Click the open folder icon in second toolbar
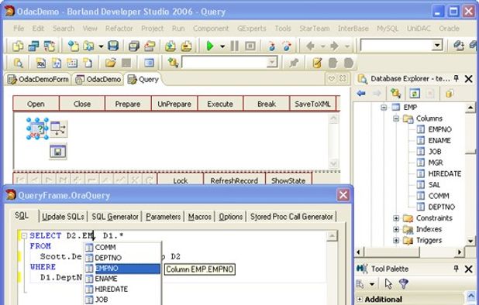Viewport: 479px width, 305px height. pyautogui.click(x=110, y=63)
